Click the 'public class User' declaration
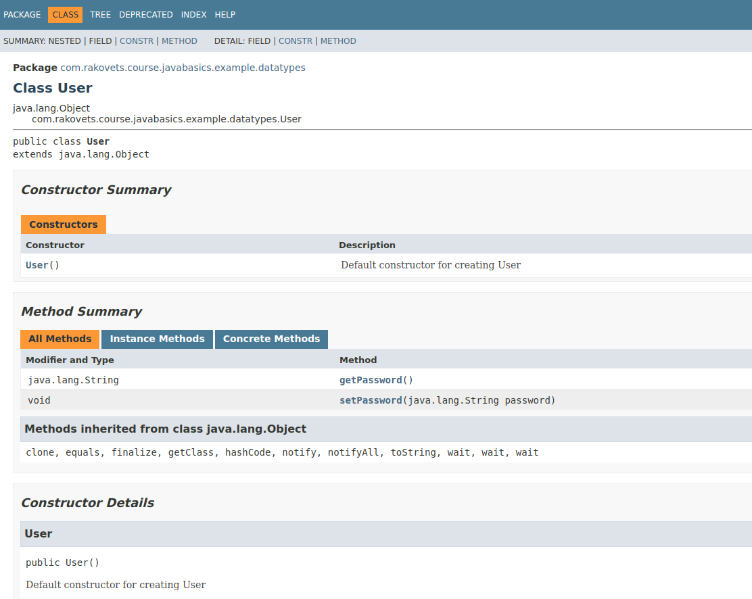 coord(62,141)
